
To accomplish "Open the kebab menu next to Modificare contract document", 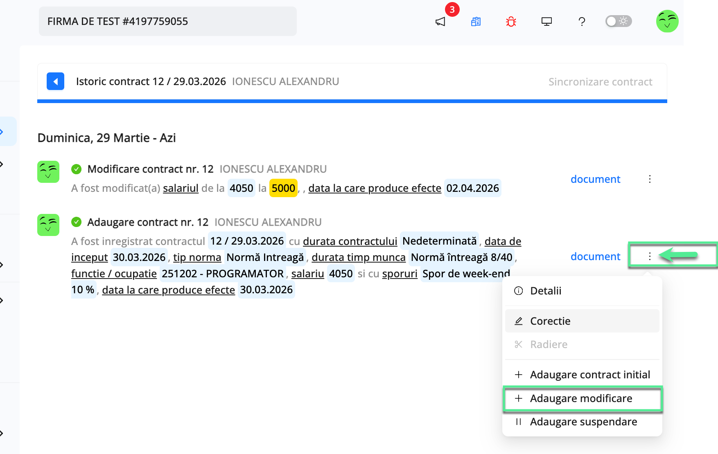I will point(650,179).
